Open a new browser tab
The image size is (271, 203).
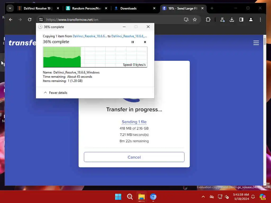tap(212, 8)
